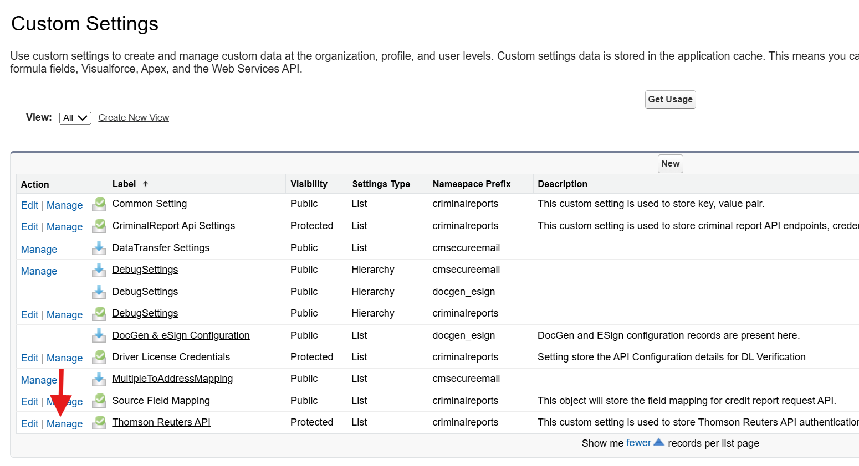Open the Source Field Mapping label link

(161, 401)
